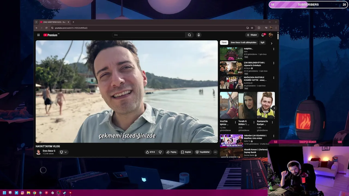Open the Snipping Tool icon in taskbar

(10, 193)
